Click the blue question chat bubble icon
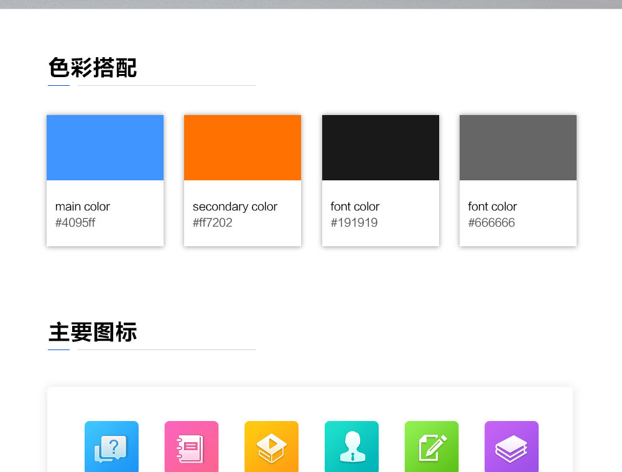Image resolution: width=622 pixels, height=472 pixels. [x=111, y=447]
